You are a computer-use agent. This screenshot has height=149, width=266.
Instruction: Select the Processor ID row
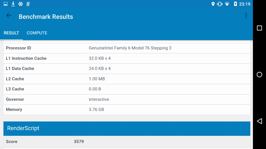[127, 48]
